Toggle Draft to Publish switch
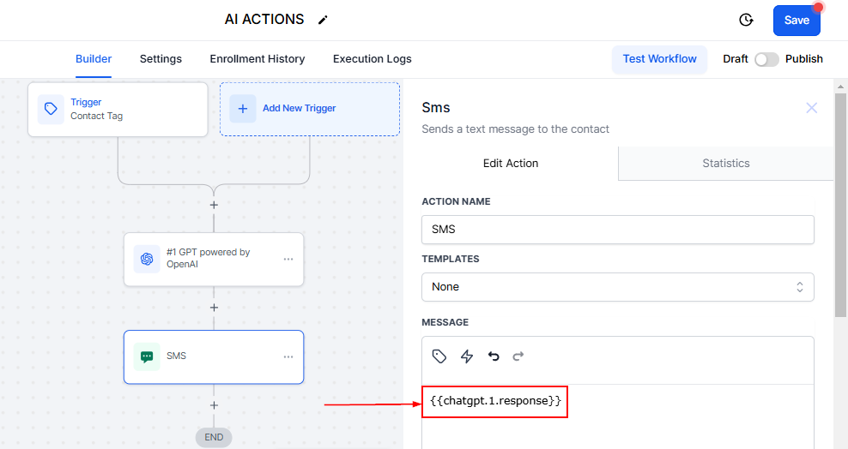 pos(766,59)
